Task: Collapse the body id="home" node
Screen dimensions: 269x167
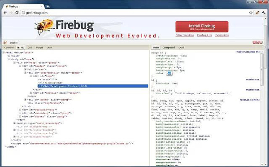Action: [x=9, y=59]
